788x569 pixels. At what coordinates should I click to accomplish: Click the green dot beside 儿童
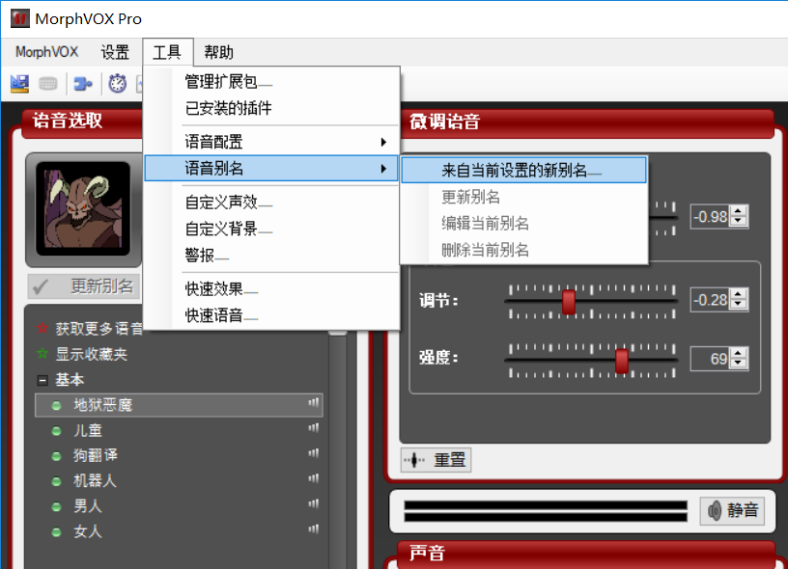[56, 431]
